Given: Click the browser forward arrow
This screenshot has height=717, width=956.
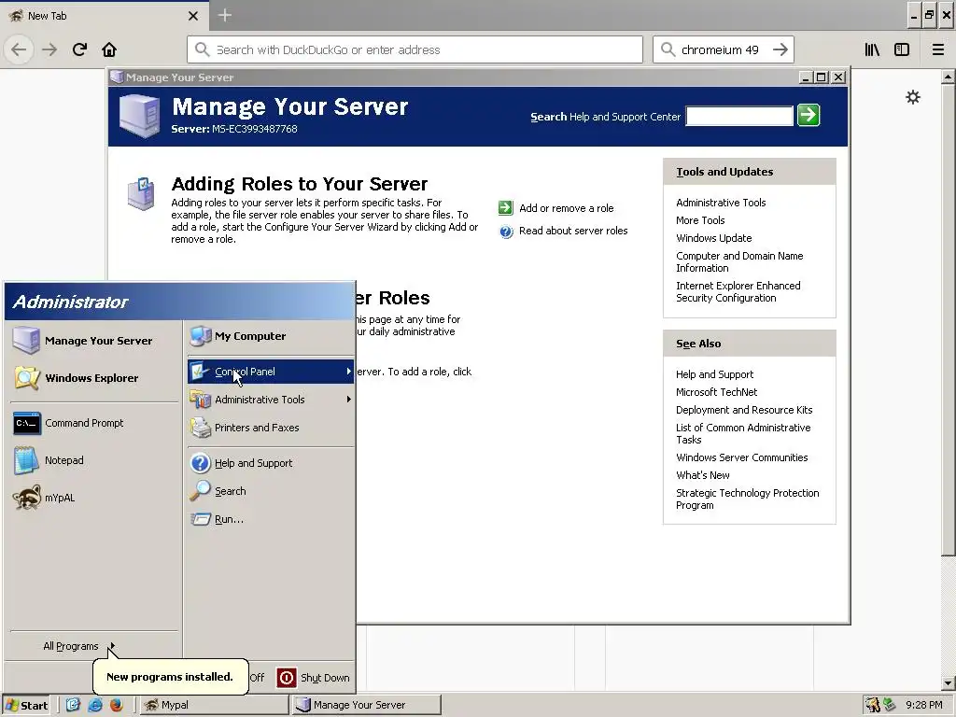Looking at the screenshot, I should coord(49,49).
